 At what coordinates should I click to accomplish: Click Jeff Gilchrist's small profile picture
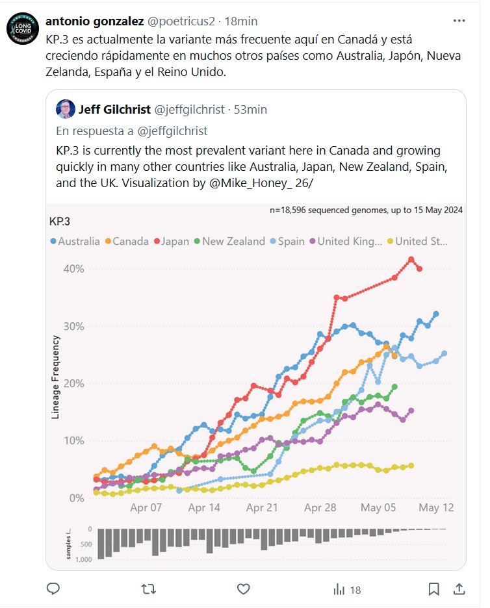(x=65, y=109)
